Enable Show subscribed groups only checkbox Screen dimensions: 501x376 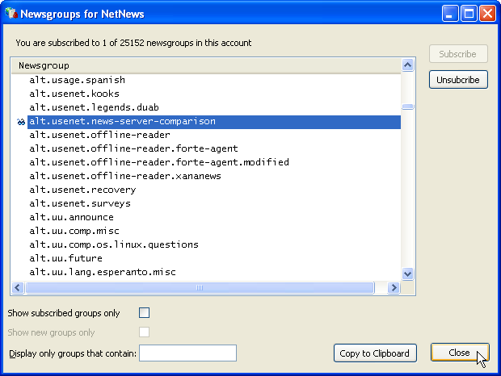coord(145,313)
